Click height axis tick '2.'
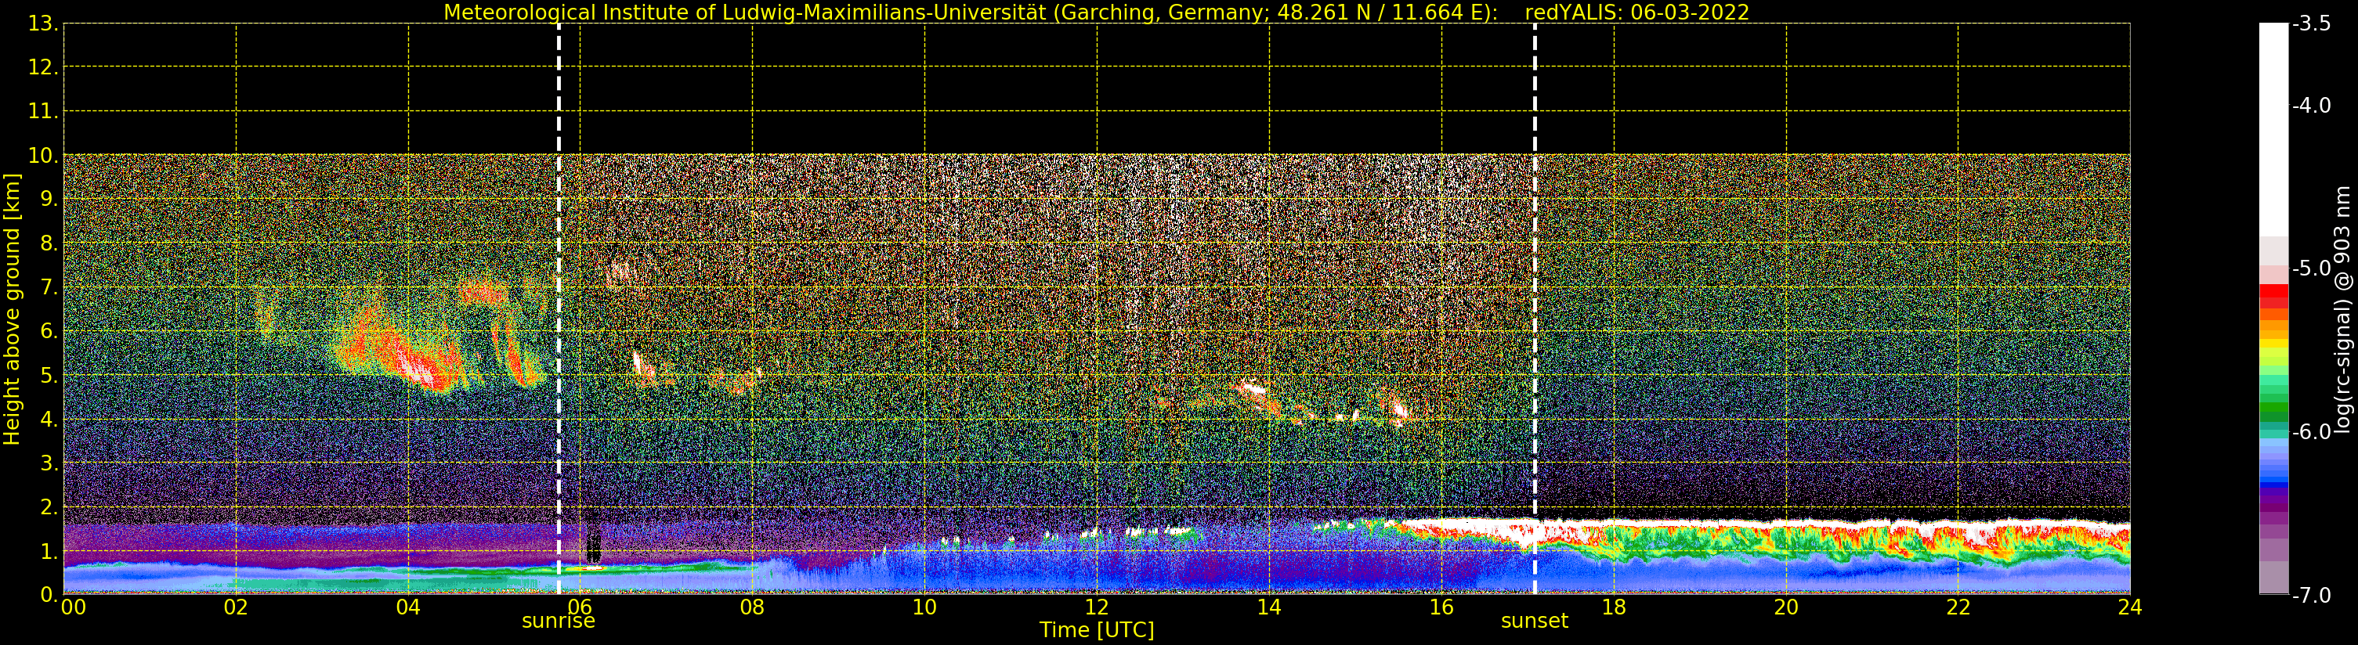The width and height of the screenshot is (2358, 645). [x=49, y=507]
